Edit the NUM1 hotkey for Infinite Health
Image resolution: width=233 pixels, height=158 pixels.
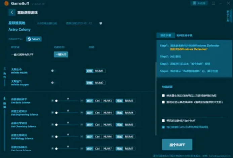tap(99, 71)
